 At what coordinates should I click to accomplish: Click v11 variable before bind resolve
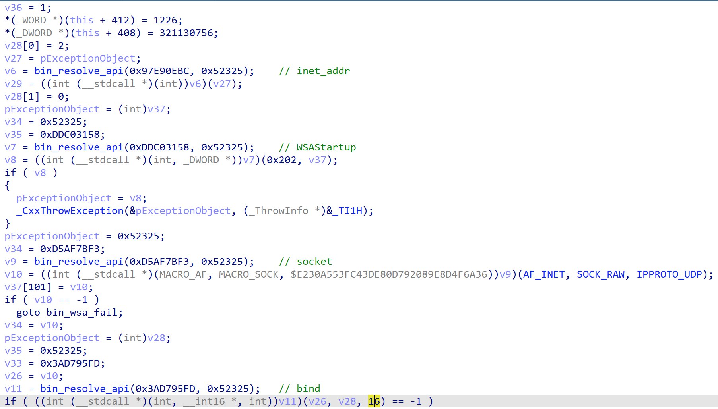[x=14, y=389]
